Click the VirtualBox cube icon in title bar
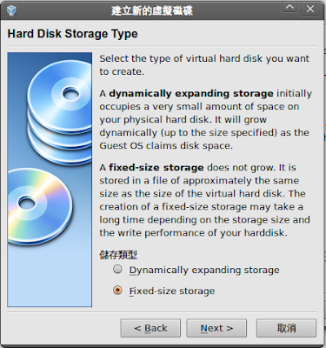Screen dimensions: 326x348 [11, 10]
